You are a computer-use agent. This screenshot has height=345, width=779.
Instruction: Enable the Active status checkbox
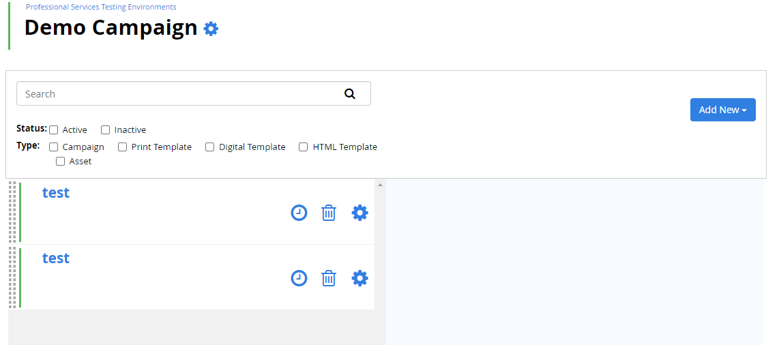[54, 130]
